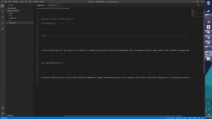The image size is (212, 119).
Task: Open the Selection menu
Action: (x=16, y=2)
